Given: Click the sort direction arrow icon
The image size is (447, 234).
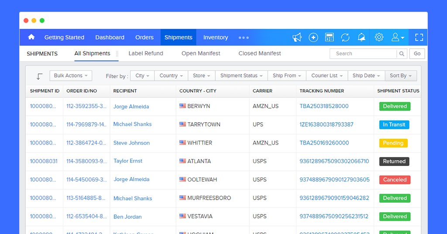Looking at the screenshot, I should click(39, 76).
